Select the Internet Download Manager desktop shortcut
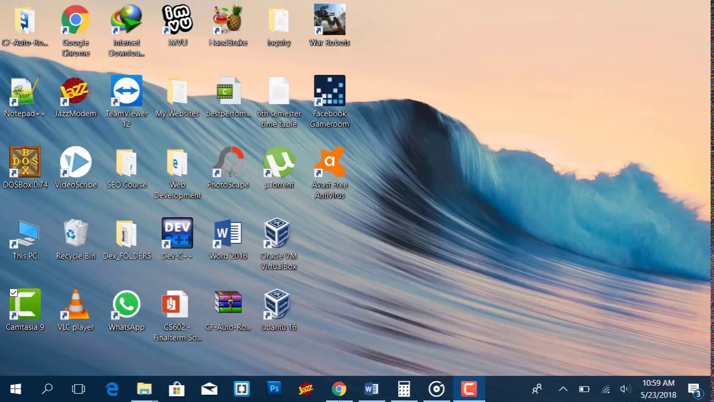Viewport: 714px width, 402px height. (x=127, y=31)
